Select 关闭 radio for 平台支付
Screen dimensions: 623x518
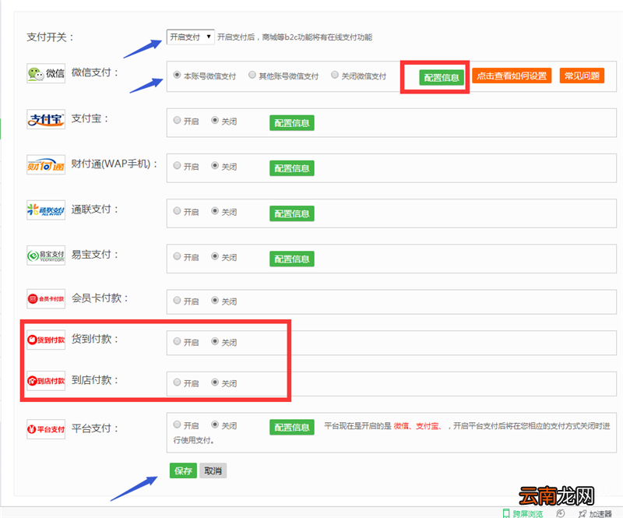(215, 425)
